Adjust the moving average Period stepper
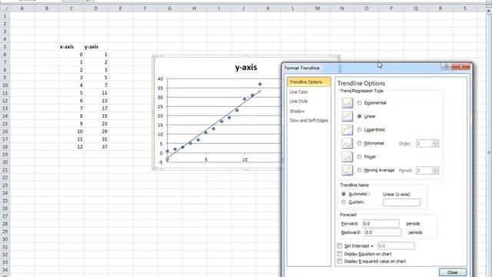492x277 pixels. coord(435,170)
